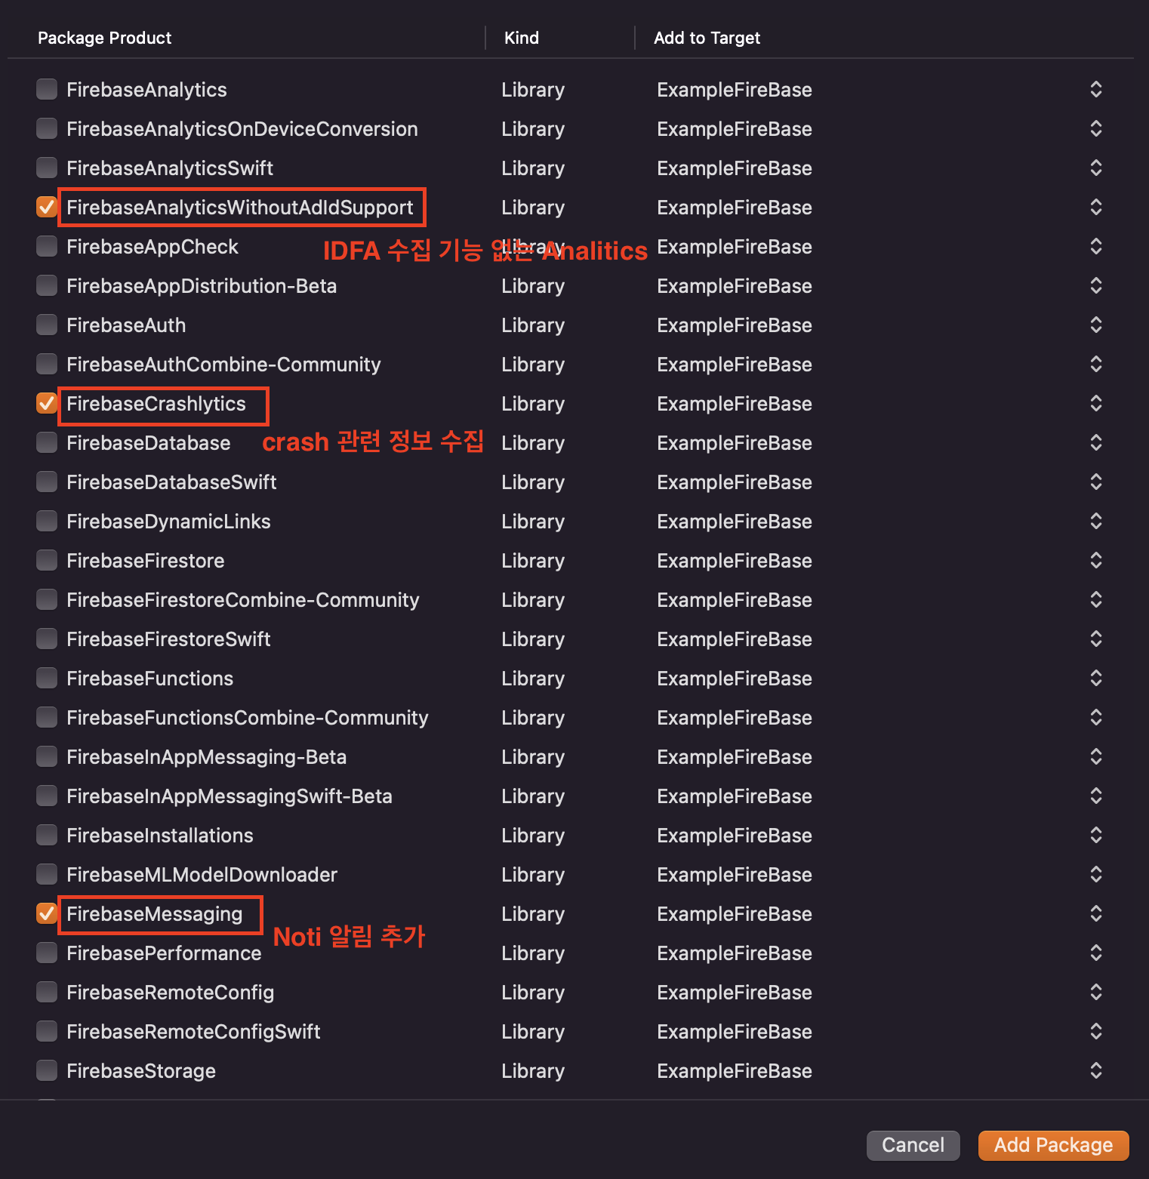1149x1179 pixels.
Task: Select the FirebaseAuthCombine-Community row name
Action: [223, 365]
